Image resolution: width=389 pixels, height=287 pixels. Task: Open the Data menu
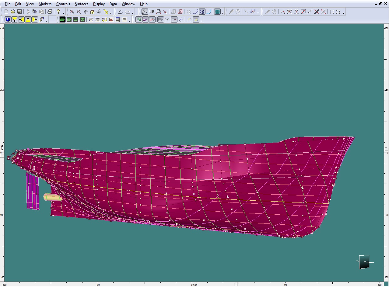(x=113, y=4)
